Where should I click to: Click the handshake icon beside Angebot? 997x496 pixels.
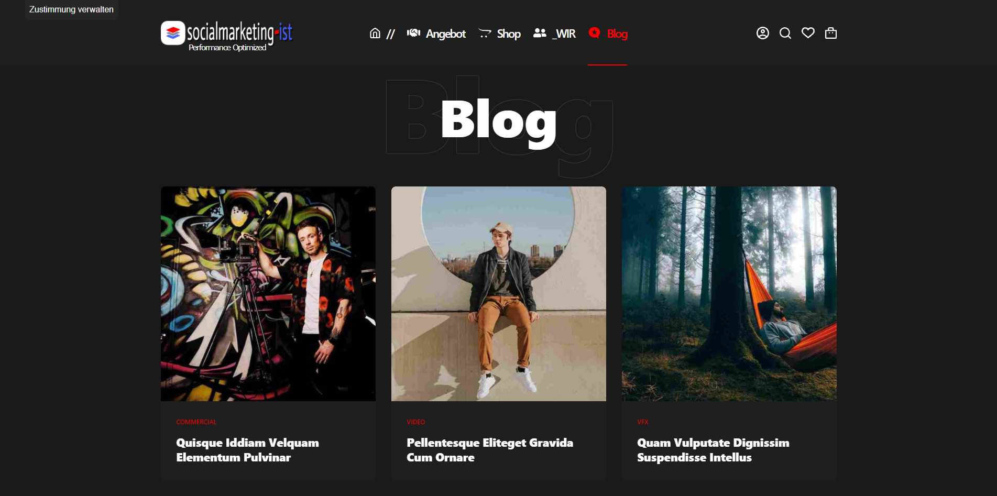(414, 33)
